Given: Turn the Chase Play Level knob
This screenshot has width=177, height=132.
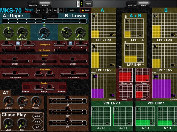Looking at the screenshot, I should (8, 123).
